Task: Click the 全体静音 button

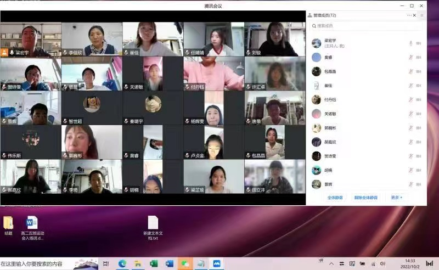Action: point(335,197)
